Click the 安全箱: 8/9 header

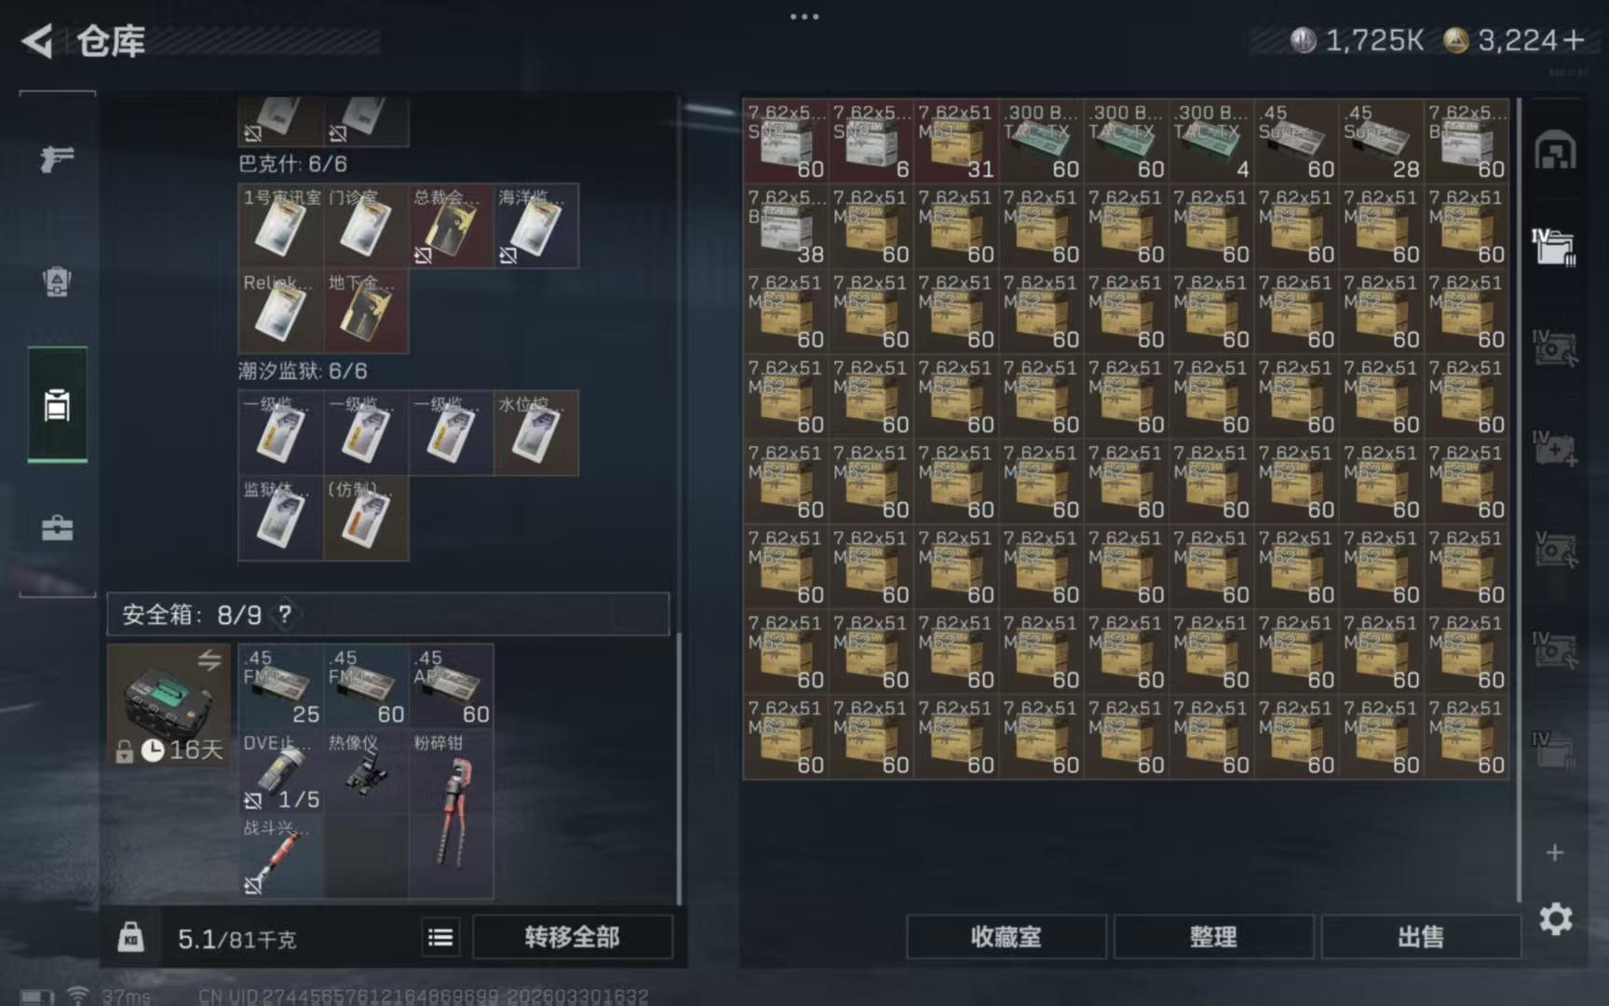click(388, 615)
